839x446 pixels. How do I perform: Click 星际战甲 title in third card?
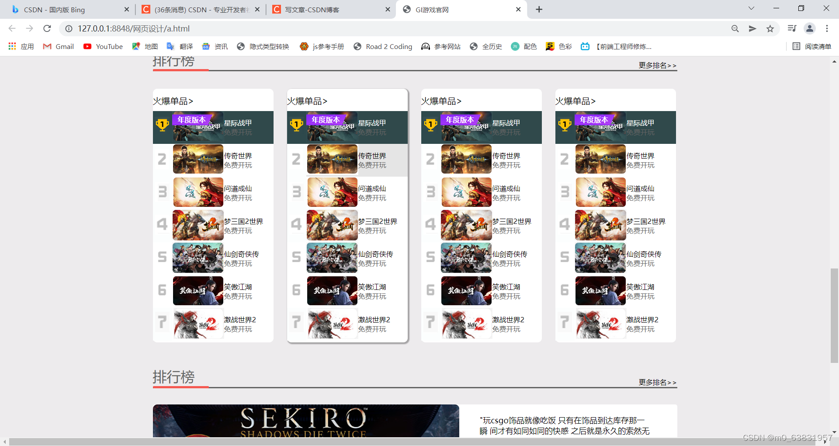tap(506, 123)
